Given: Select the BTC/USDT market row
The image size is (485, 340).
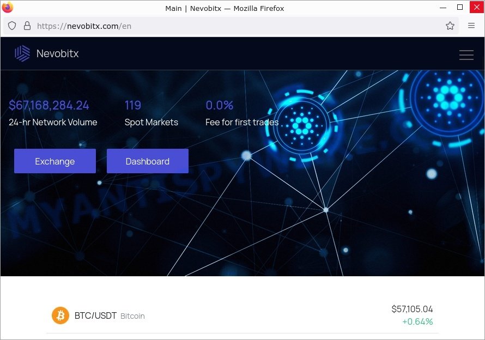Looking at the screenshot, I should pos(242,315).
